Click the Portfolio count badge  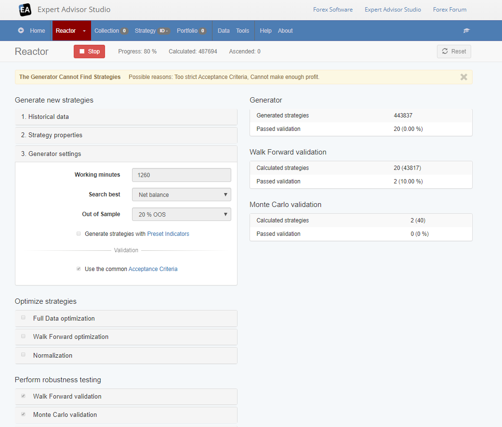(203, 31)
